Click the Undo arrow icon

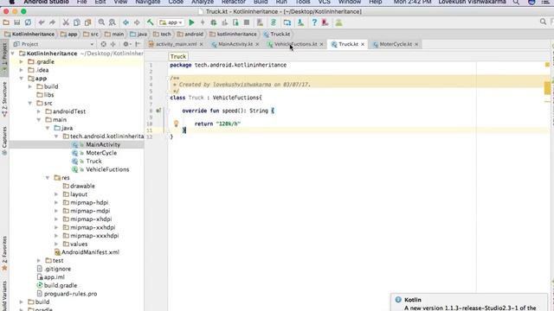coord(42,22)
